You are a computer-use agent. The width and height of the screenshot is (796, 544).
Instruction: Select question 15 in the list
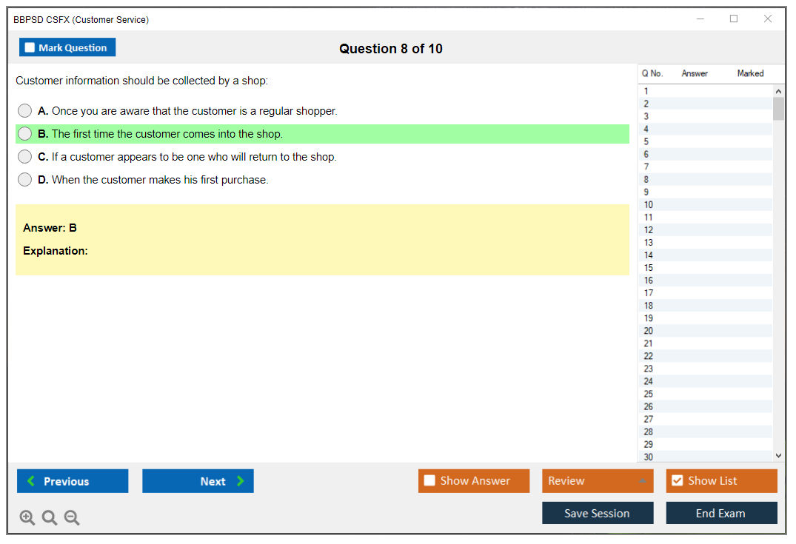tap(649, 268)
